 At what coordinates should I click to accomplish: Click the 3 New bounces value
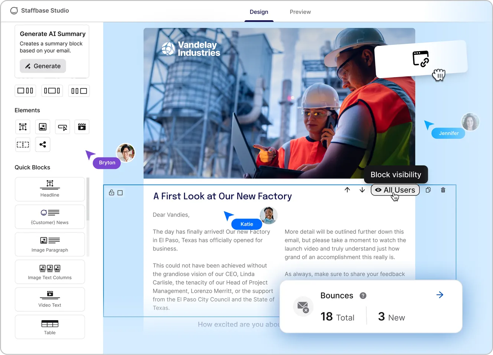(x=392, y=317)
